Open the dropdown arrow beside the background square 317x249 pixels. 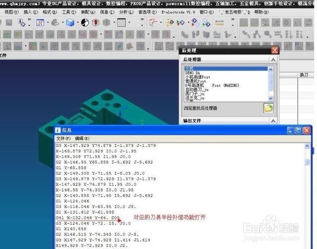point(129,22)
